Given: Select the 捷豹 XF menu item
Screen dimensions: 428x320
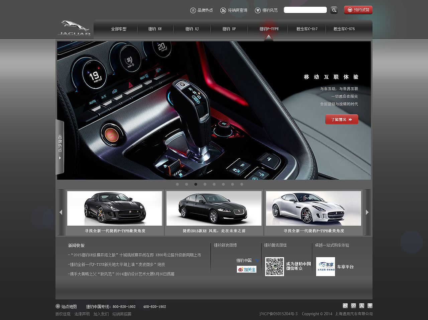Looking at the screenshot, I should pyautogui.click(x=229, y=29).
